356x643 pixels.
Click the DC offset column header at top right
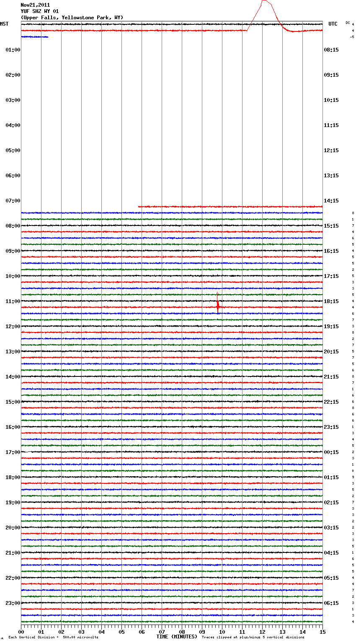click(x=348, y=23)
